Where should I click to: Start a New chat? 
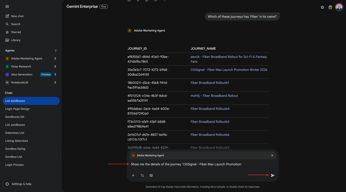pyautogui.click(x=15, y=16)
